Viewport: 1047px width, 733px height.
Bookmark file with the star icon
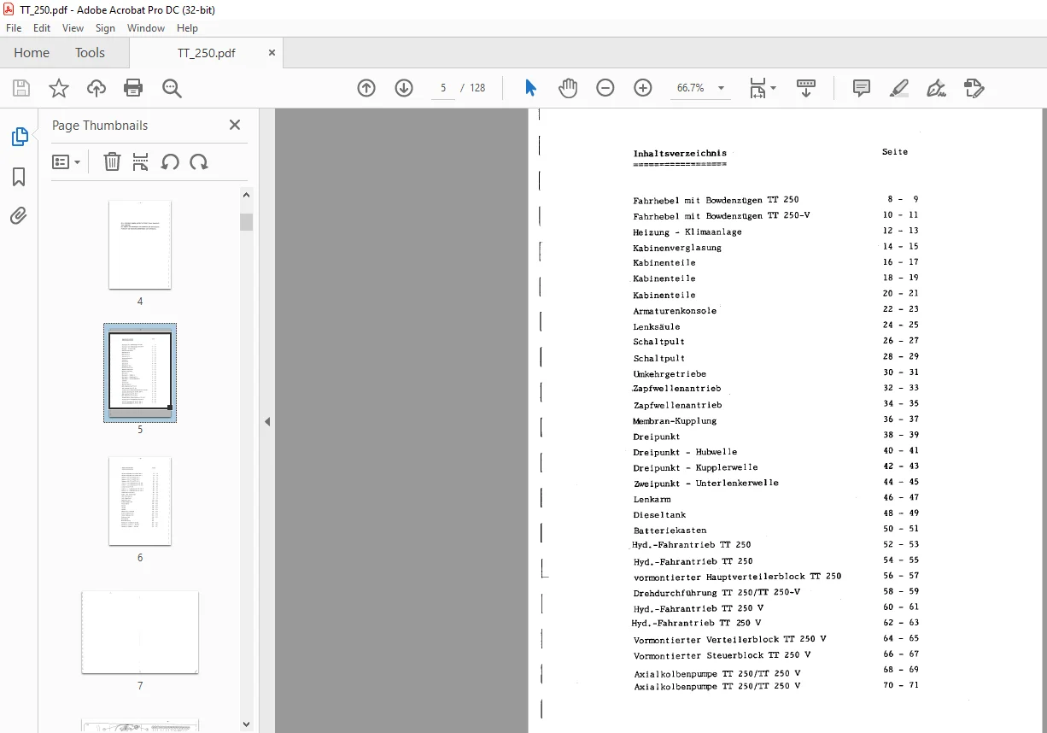59,88
